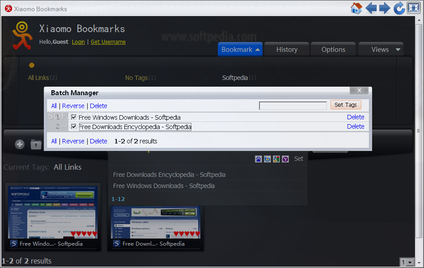Rate the Free Windo... bookmark with hearts
The height and width of the screenshot is (268, 424).
84,234
